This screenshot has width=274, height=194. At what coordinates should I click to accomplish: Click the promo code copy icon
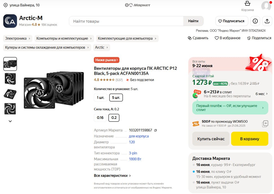pos(265,124)
